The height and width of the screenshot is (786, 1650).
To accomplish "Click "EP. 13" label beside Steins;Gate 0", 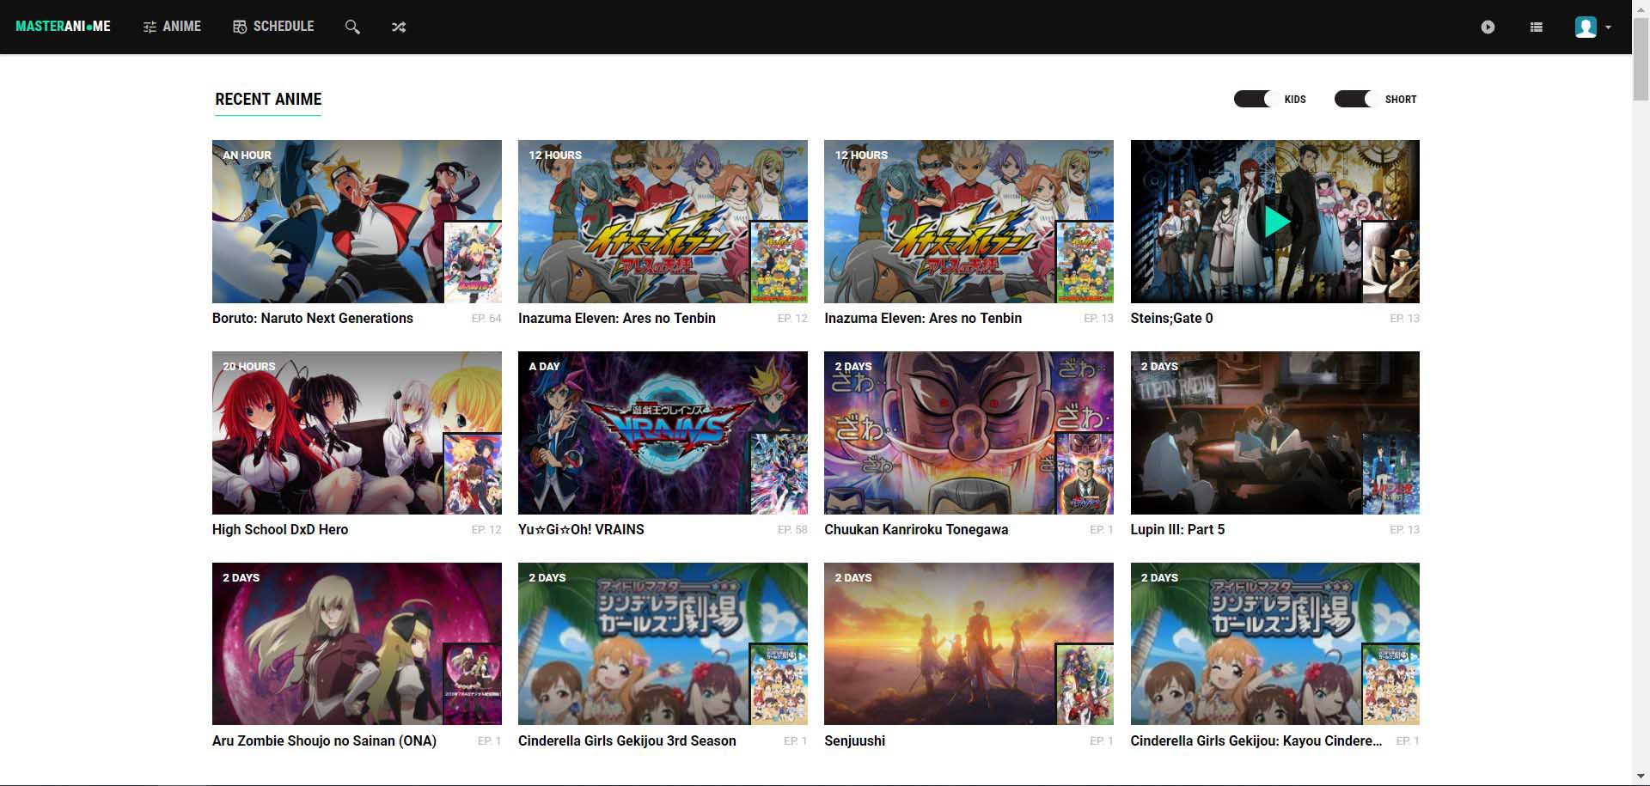I will 1404,319.
